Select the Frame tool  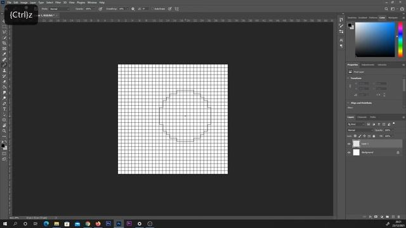tap(4, 49)
